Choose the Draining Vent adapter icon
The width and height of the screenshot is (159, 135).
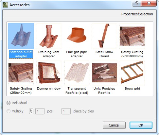click(49, 36)
